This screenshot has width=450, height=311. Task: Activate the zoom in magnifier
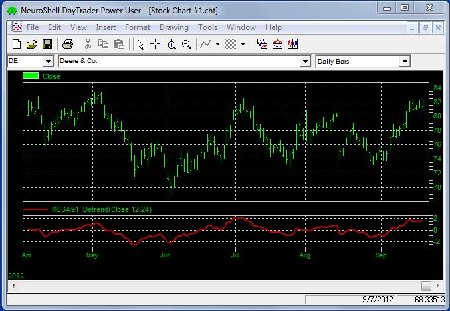click(x=171, y=44)
